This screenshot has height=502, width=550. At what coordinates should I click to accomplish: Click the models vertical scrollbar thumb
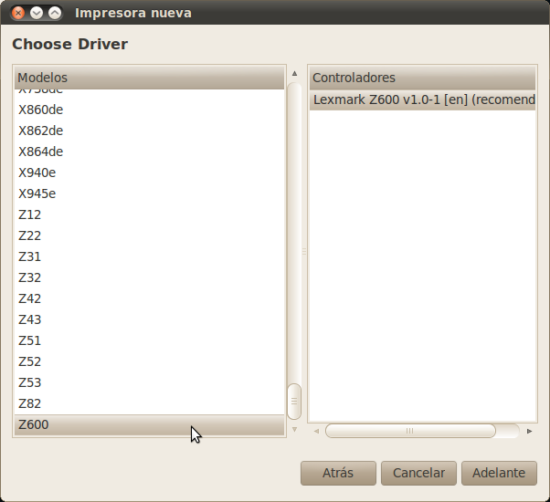point(294,402)
